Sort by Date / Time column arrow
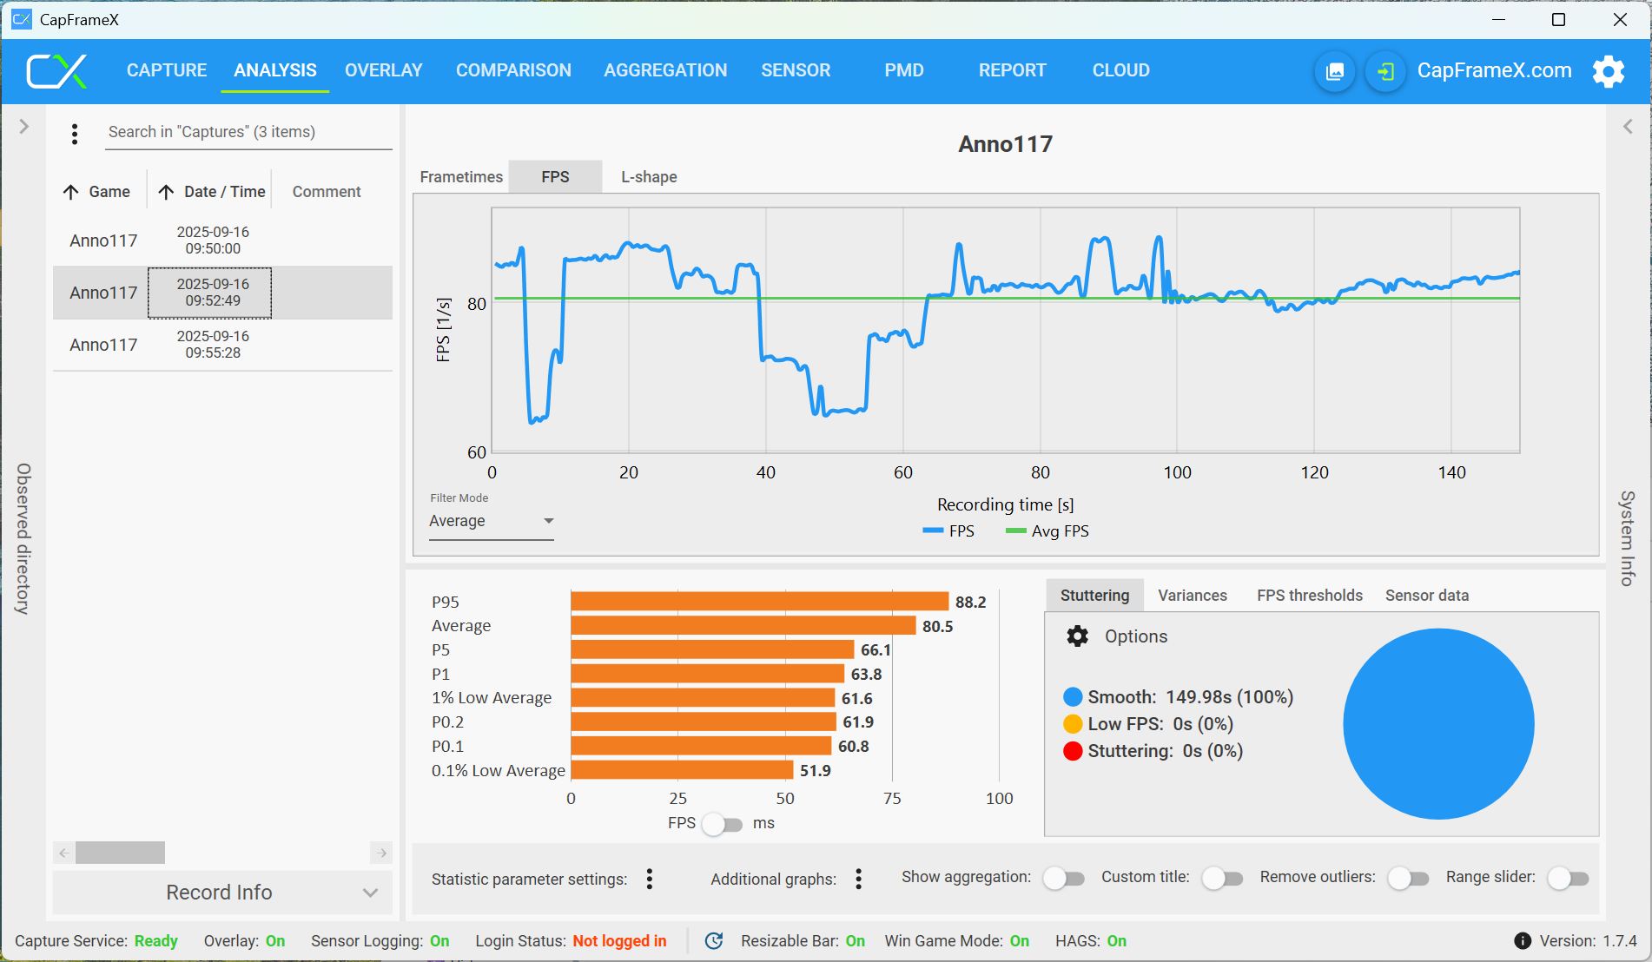The image size is (1652, 962). click(x=166, y=192)
